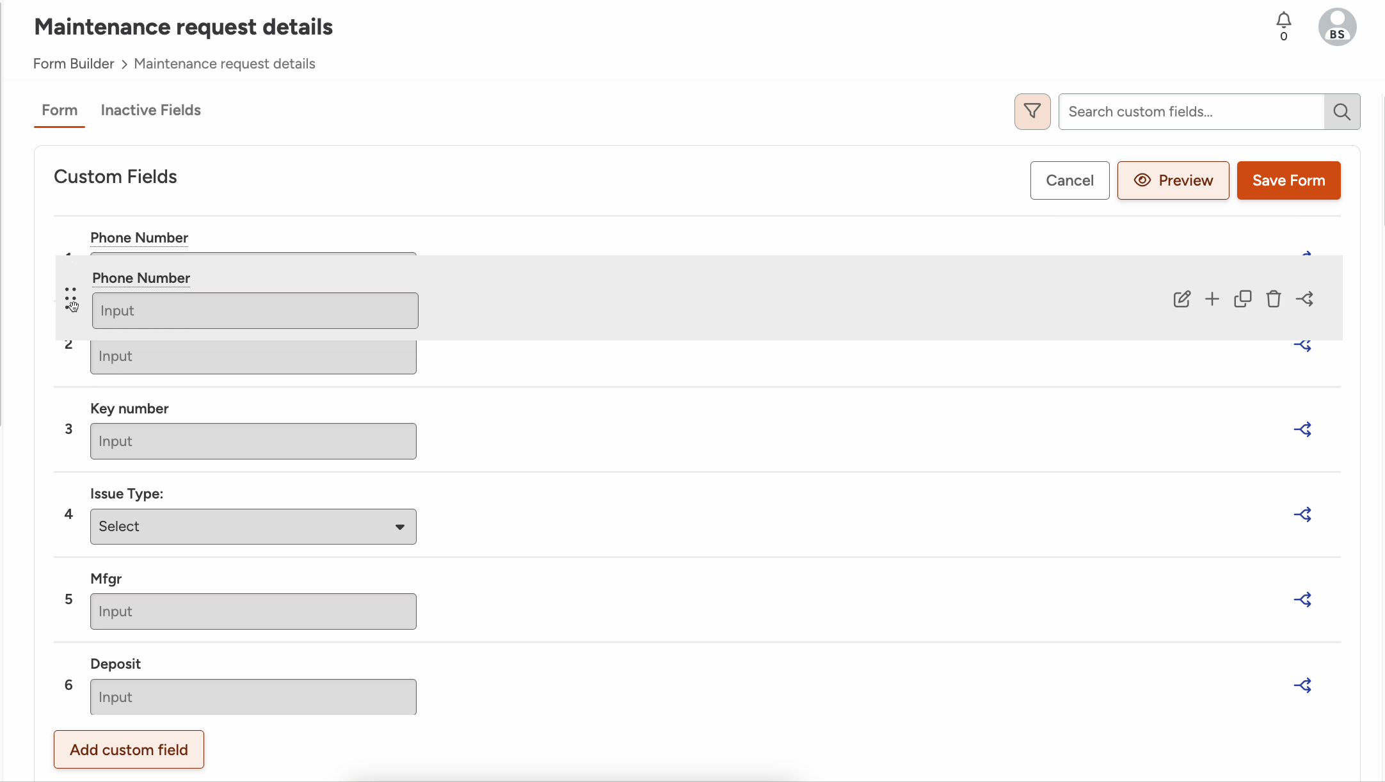Screen dimensions: 1385x782
Task: Click the drag handle dots on Phone Number row
Action: [70, 298]
